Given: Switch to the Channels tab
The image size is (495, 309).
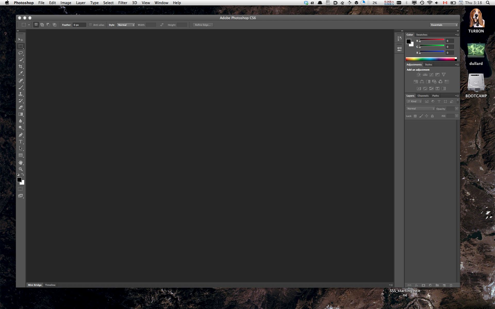Looking at the screenshot, I should point(423,96).
